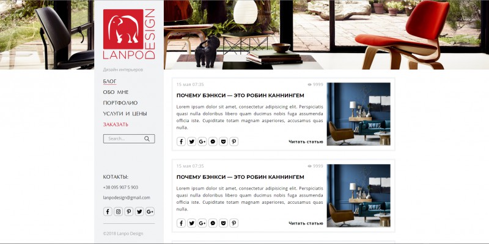Share first article on Google Plus
Screen dimensions: 489x244
(202, 142)
